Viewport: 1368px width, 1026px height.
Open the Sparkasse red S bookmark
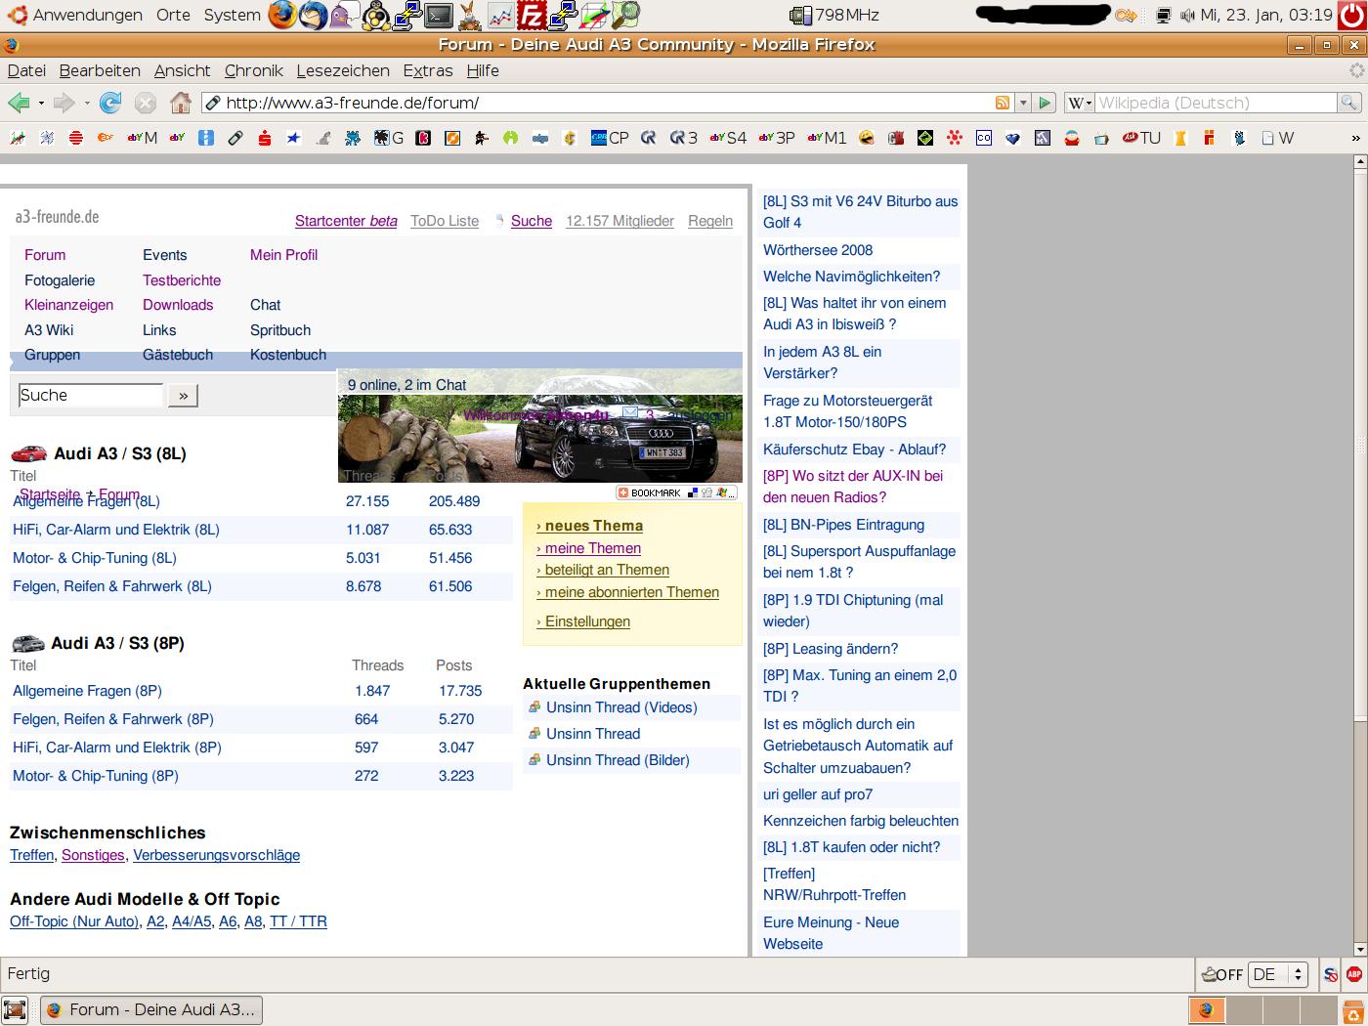pos(265,138)
